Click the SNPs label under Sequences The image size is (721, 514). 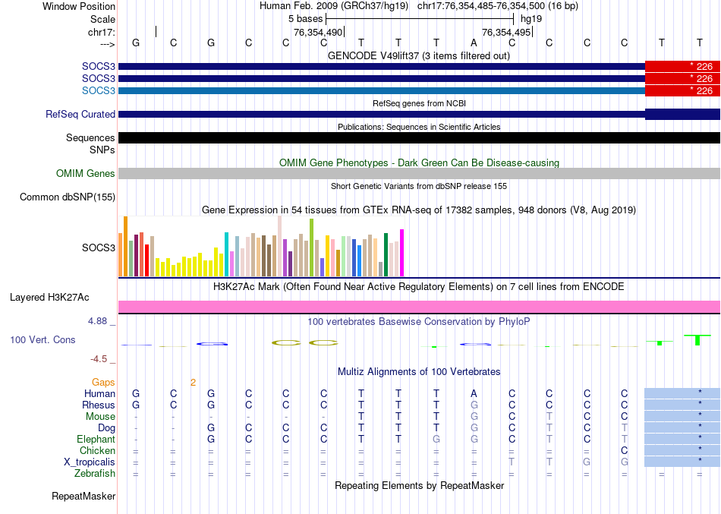pyautogui.click(x=103, y=150)
